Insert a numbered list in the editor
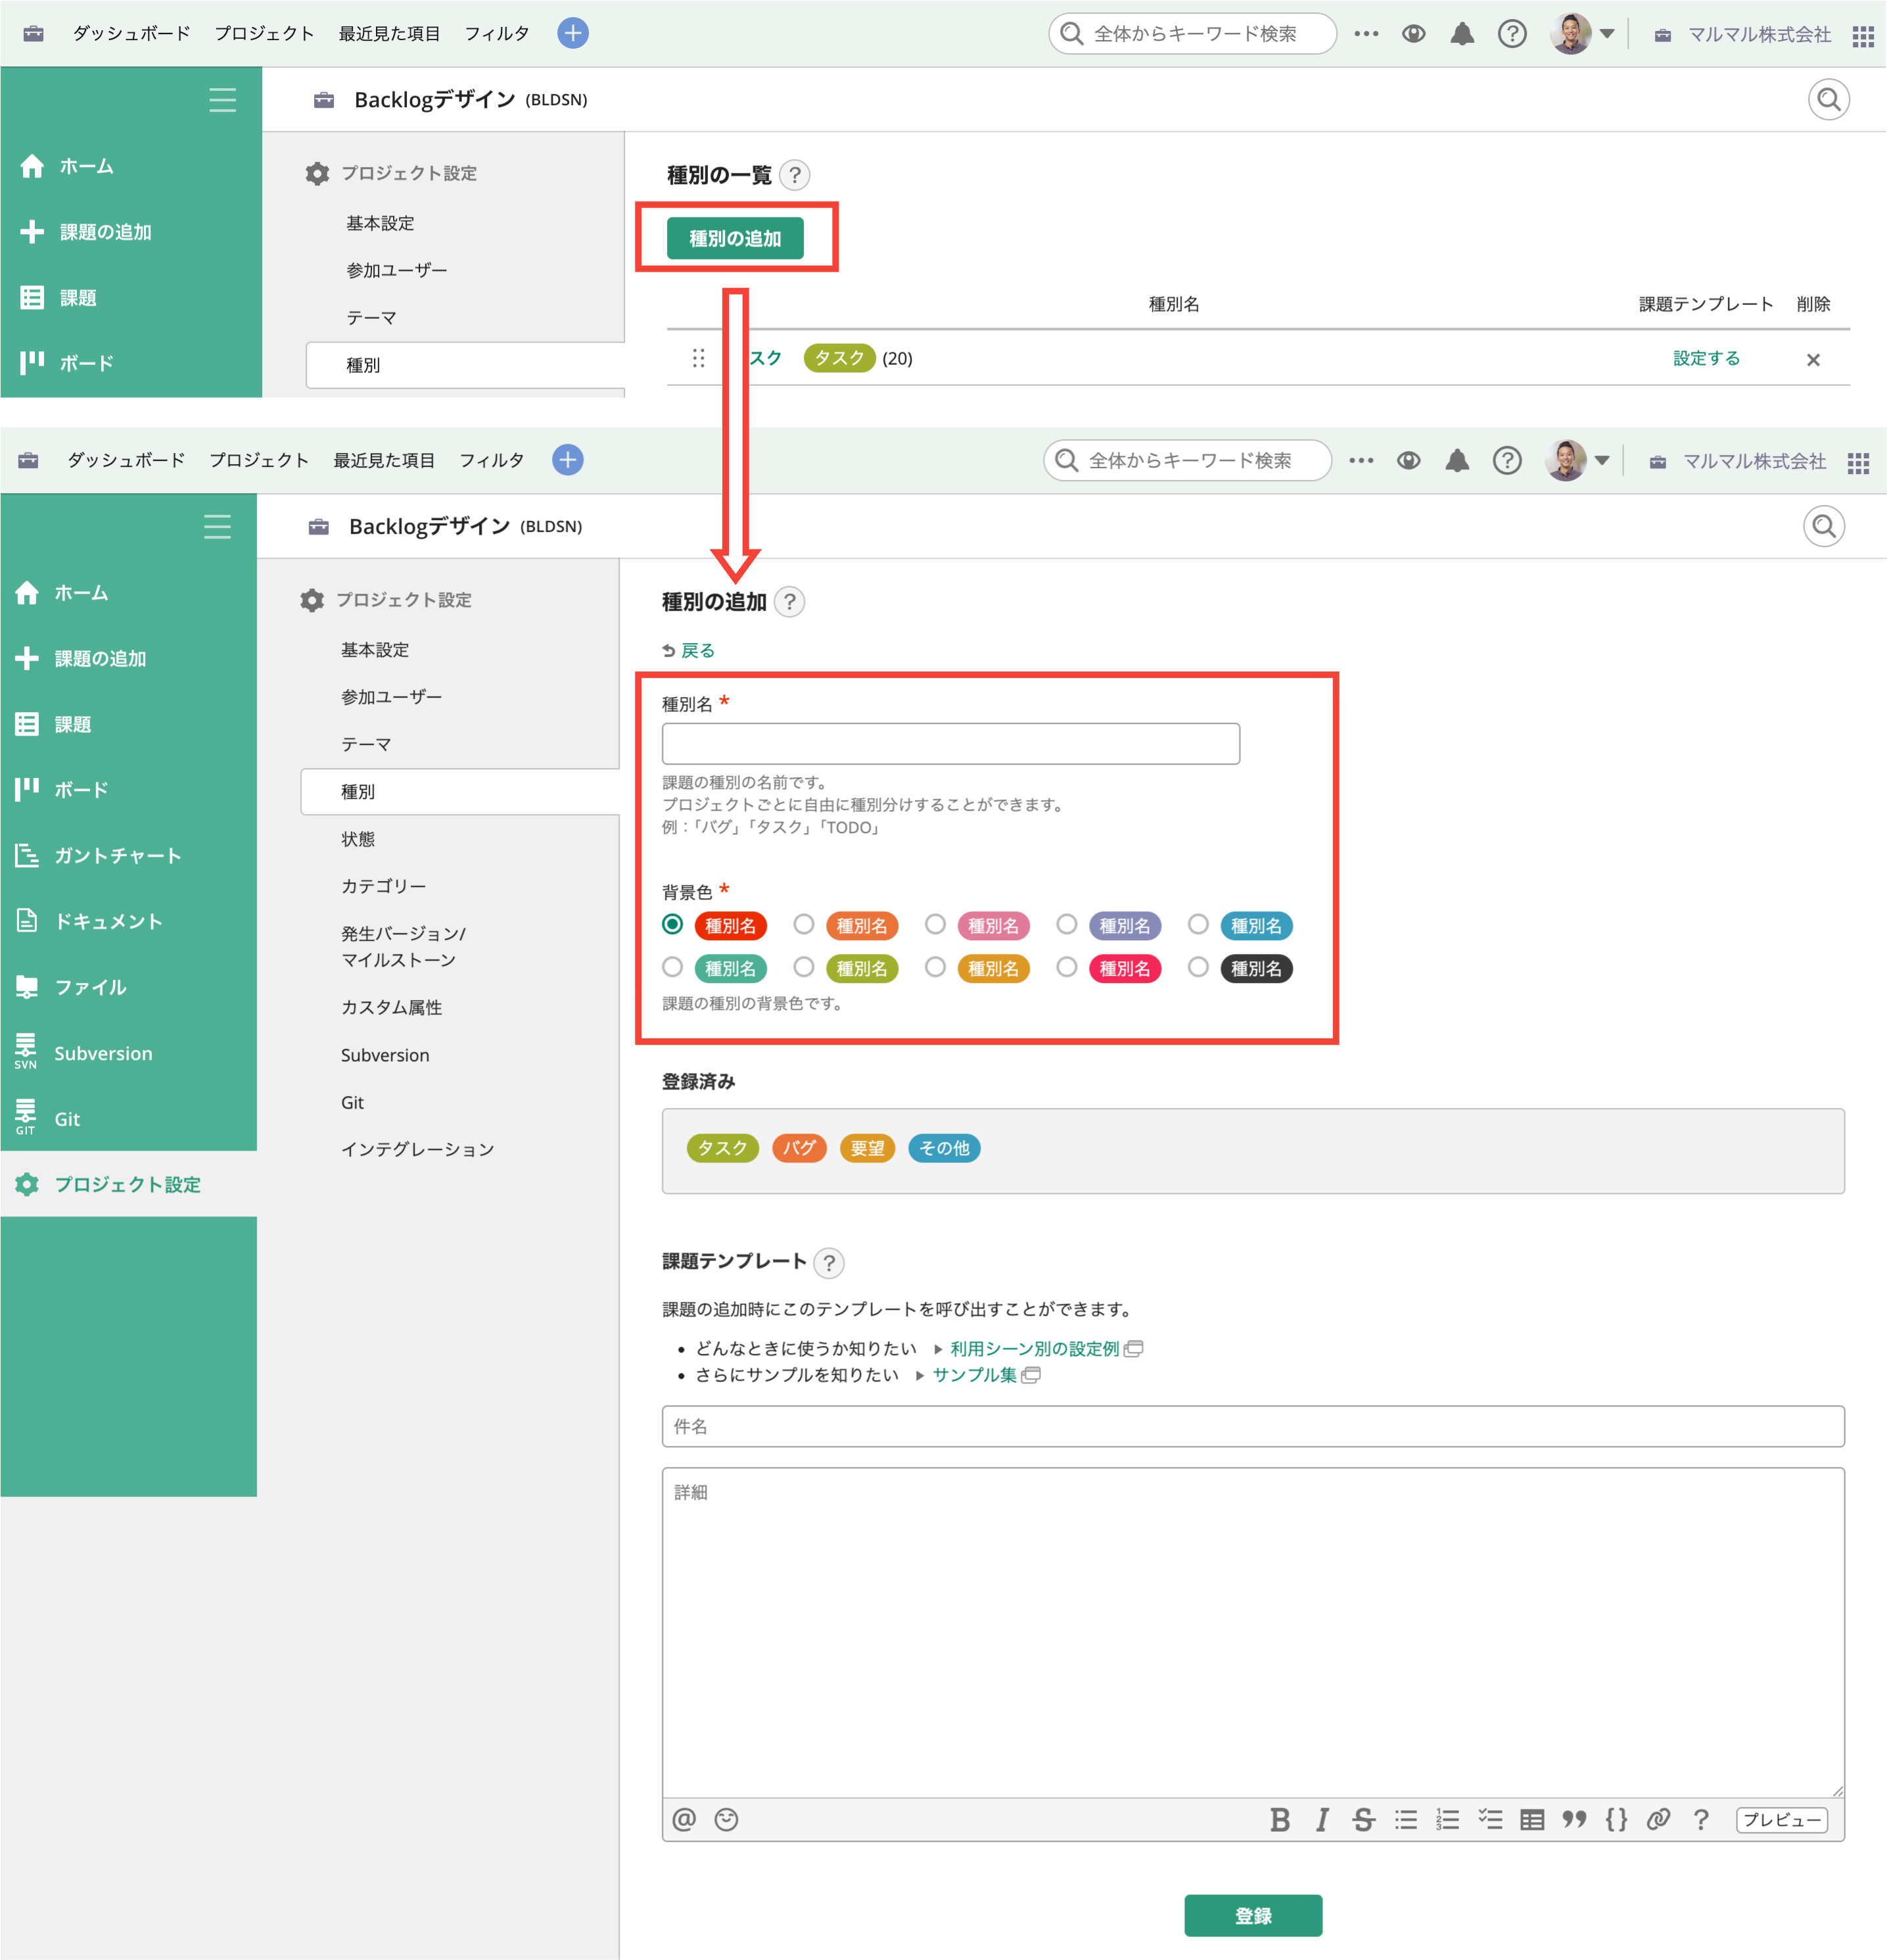Image resolution: width=1887 pixels, height=1960 pixels. point(1447,1819)
